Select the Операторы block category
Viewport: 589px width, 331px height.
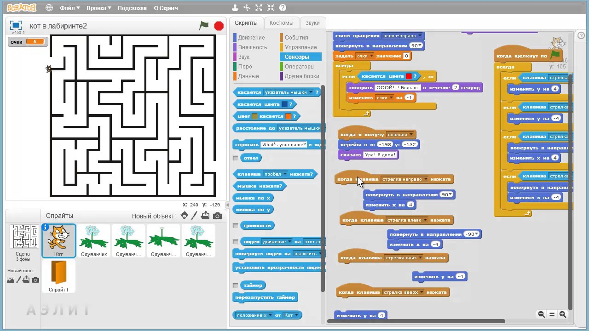click(299, 67)
